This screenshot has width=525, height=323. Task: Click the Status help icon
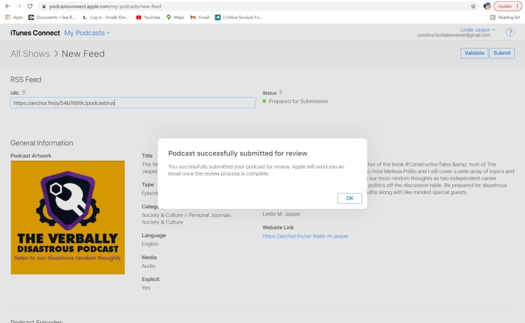[280, 93]
